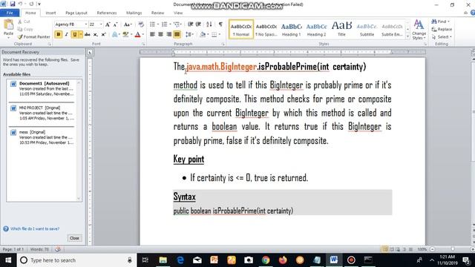The image size is (475, 267).
Task: Apply Bullets list icon
Action: click(x=152, y=24)
